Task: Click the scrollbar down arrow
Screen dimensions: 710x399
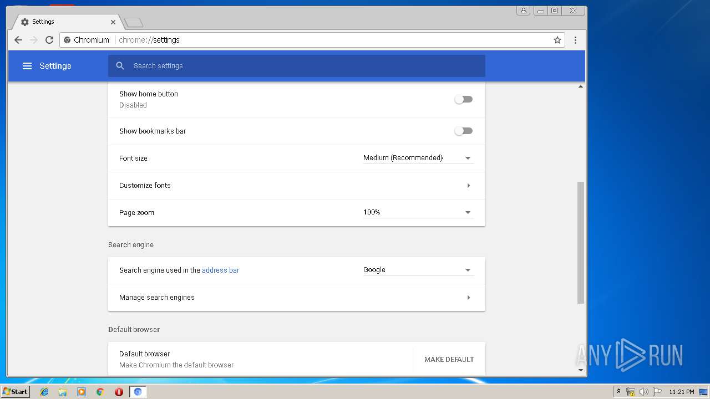Action: click(581, 370)
